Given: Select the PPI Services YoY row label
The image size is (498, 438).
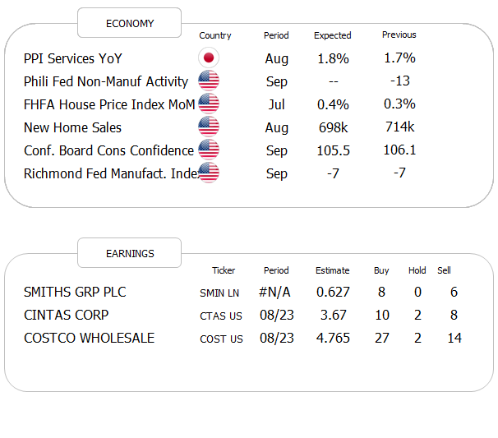Looking at the screenshot, I should point(73,59).
